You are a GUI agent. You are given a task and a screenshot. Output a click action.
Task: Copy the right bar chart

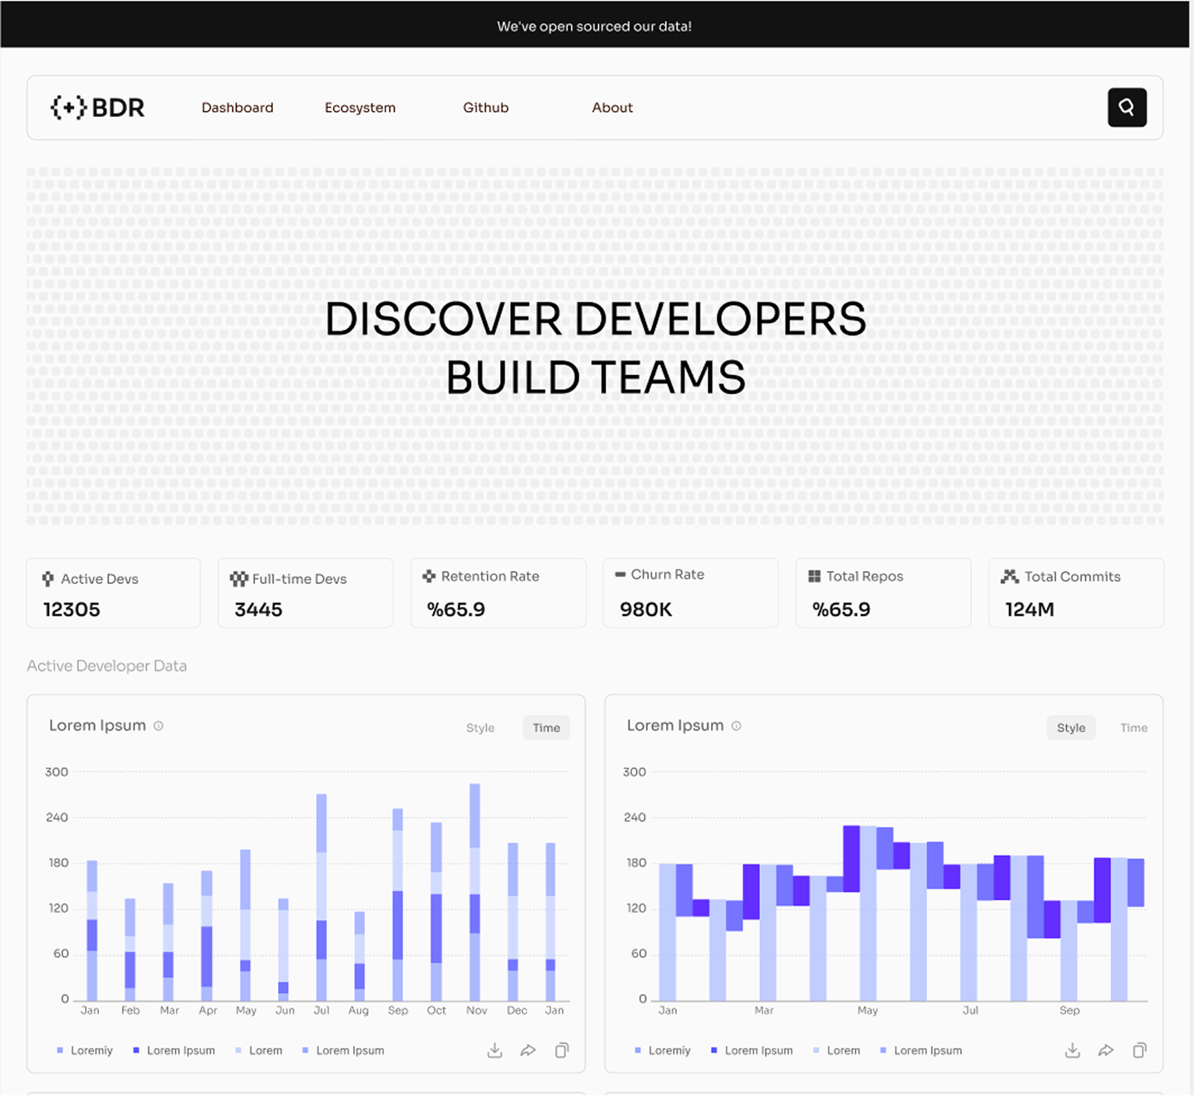click(x=1140, y=1050)
